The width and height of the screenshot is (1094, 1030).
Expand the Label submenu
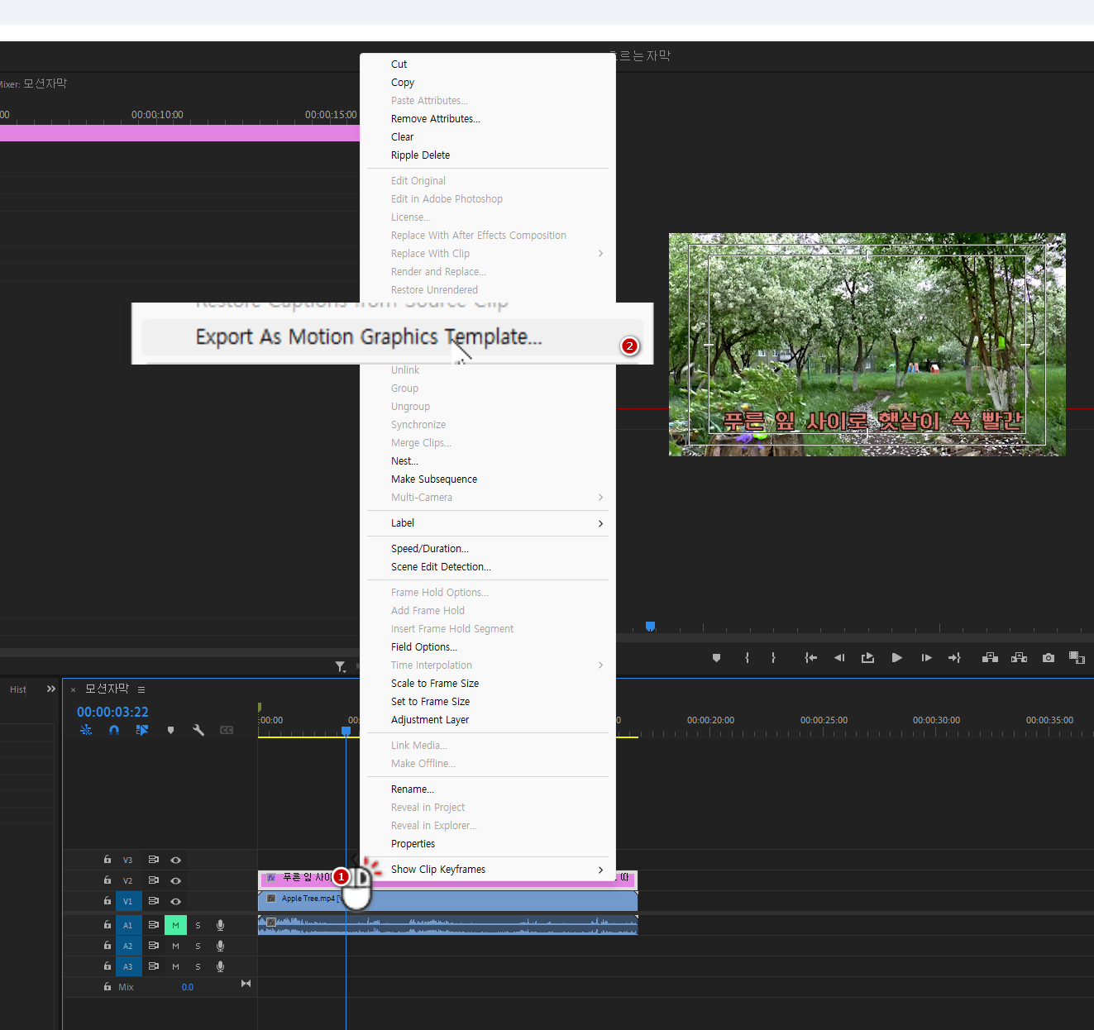click(x=488, y=523)
